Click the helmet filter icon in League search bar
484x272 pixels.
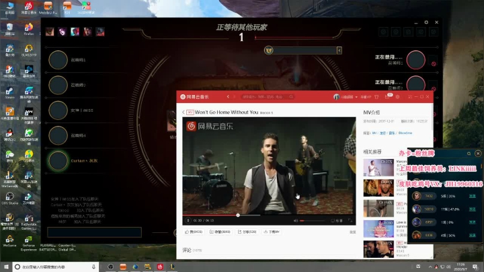coord(268,50)
